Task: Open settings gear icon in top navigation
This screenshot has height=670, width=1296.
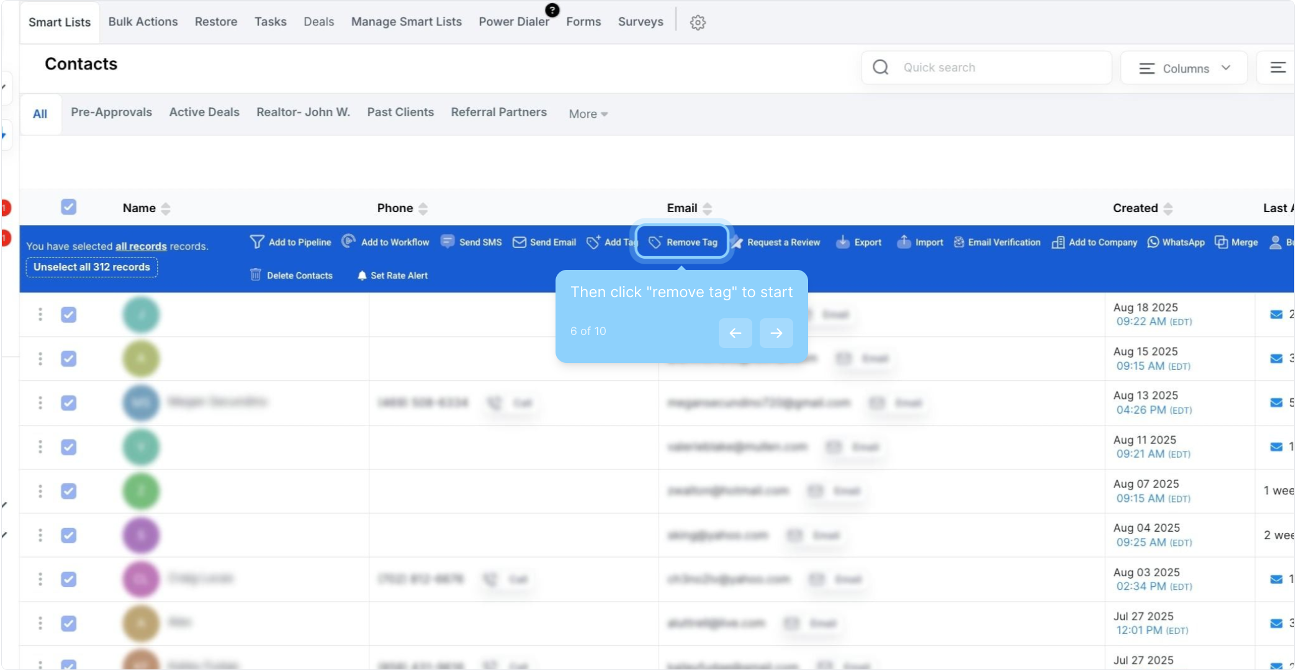Action: pyautogui.click(x=698, y=22)
